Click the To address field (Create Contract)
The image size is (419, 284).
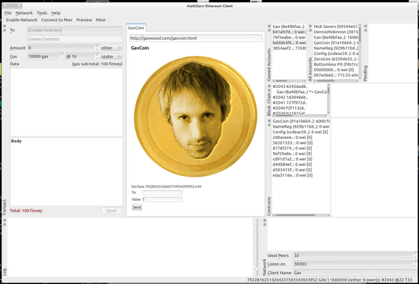(75, 30)
